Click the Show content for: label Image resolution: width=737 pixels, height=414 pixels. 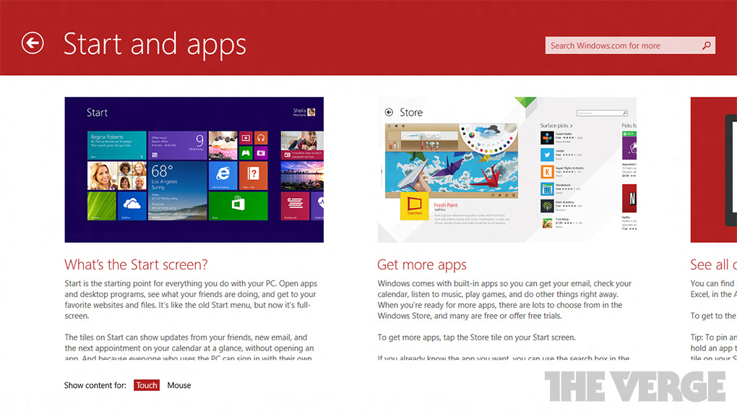click(x=95, y=385)
